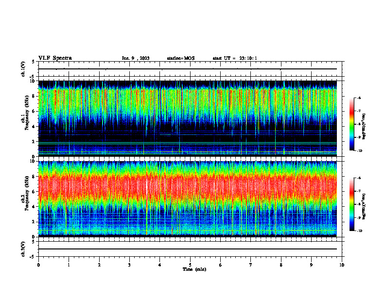The height and width of the screenshot is (297, 385).
Task: Select the ch.2 Frequency (kHz) axis label
Action: tap(26, 193)
